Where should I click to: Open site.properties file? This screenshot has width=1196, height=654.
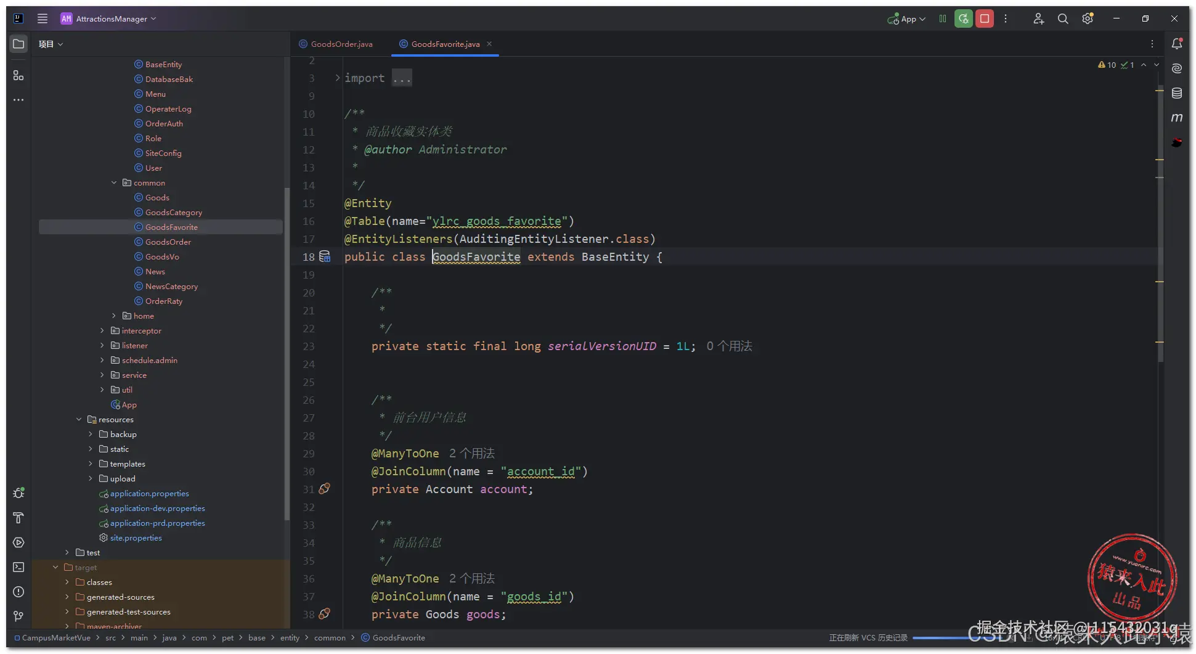136,538
